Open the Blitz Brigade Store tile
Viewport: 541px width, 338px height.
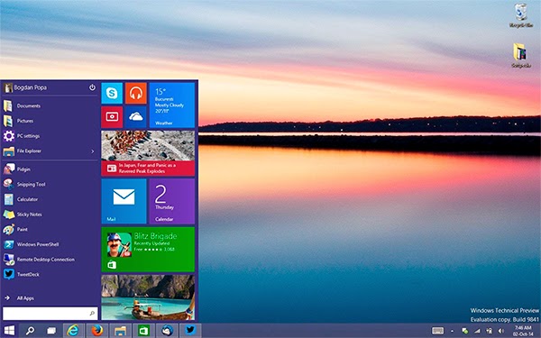[148, 249]
